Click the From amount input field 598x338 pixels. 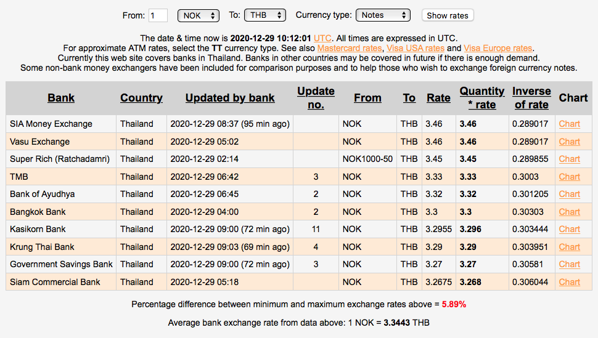(158, 15)
